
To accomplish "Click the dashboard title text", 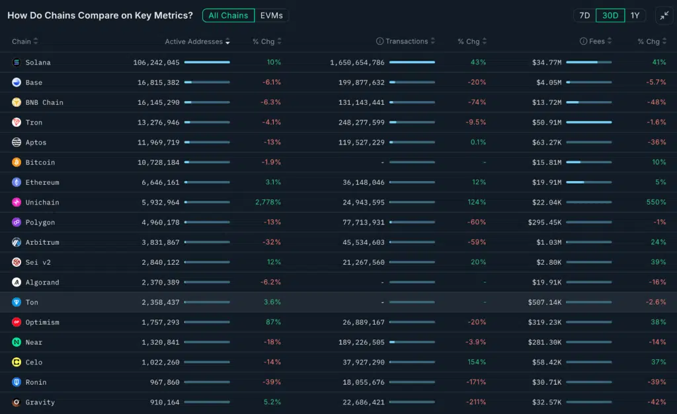I will 100,16.
